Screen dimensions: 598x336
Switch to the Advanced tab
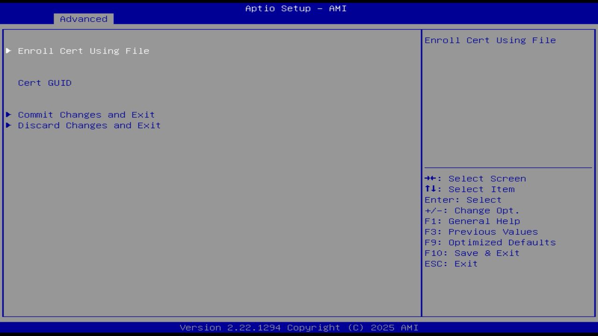83,19
